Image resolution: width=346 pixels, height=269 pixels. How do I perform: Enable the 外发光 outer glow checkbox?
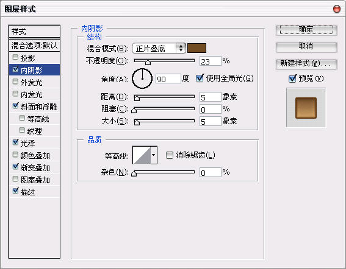pos(15,82)
